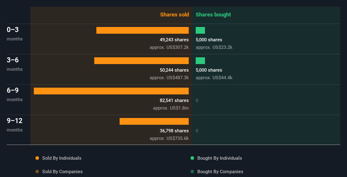347x177 pixels.
Task: Click the orange Sold By Individuals legend dot
Action: (x=37, y=158)
